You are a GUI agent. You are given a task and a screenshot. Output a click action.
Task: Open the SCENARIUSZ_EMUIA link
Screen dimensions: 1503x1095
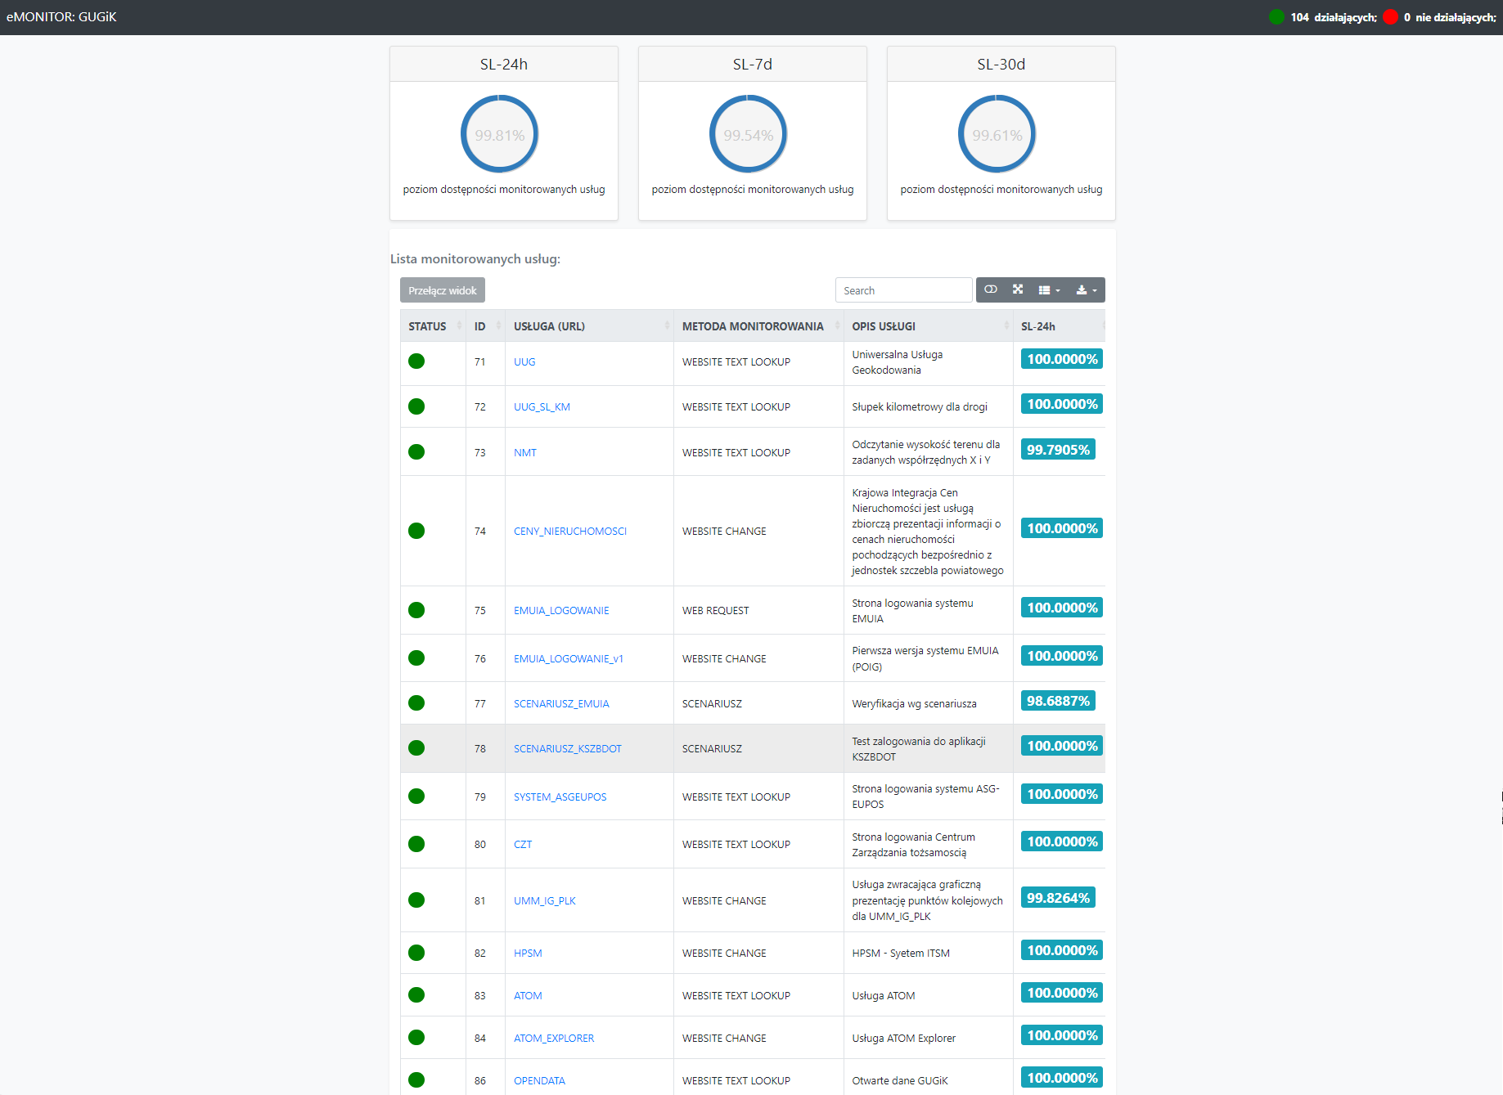[561, 703]
